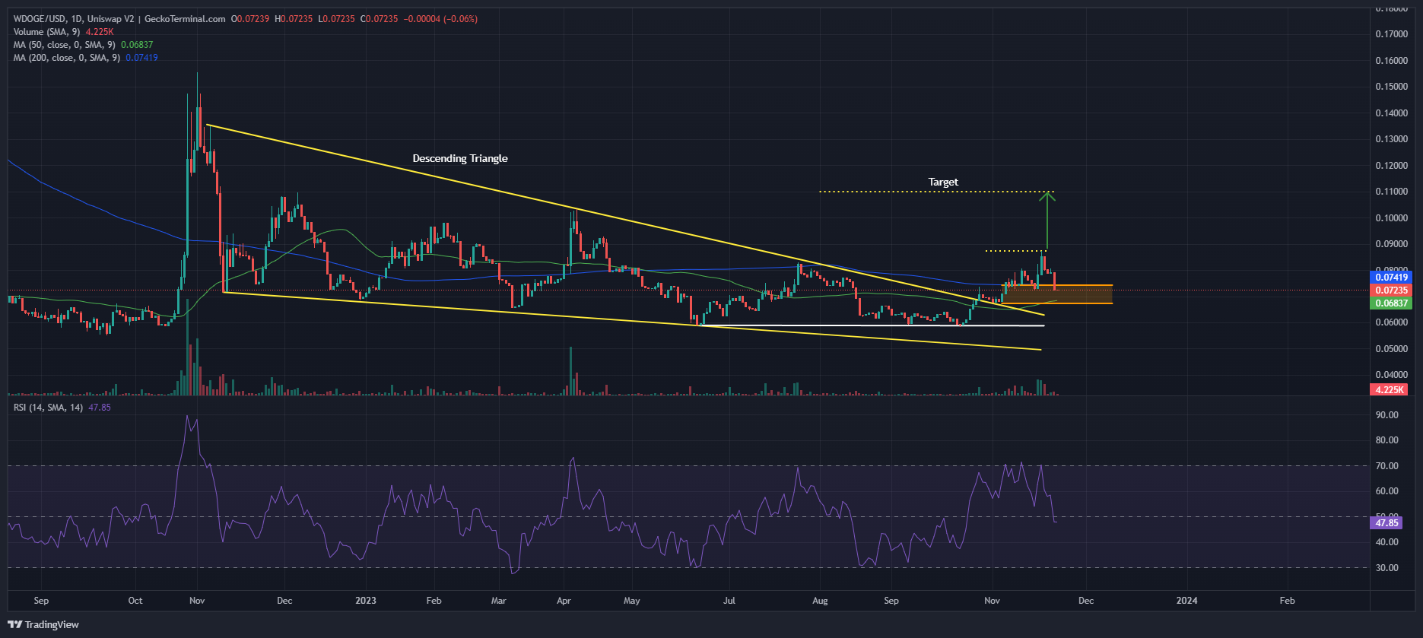Screen dimensions: 1423x638
Task: Click the 2024 label on time axis
Action: point(1186,601)
